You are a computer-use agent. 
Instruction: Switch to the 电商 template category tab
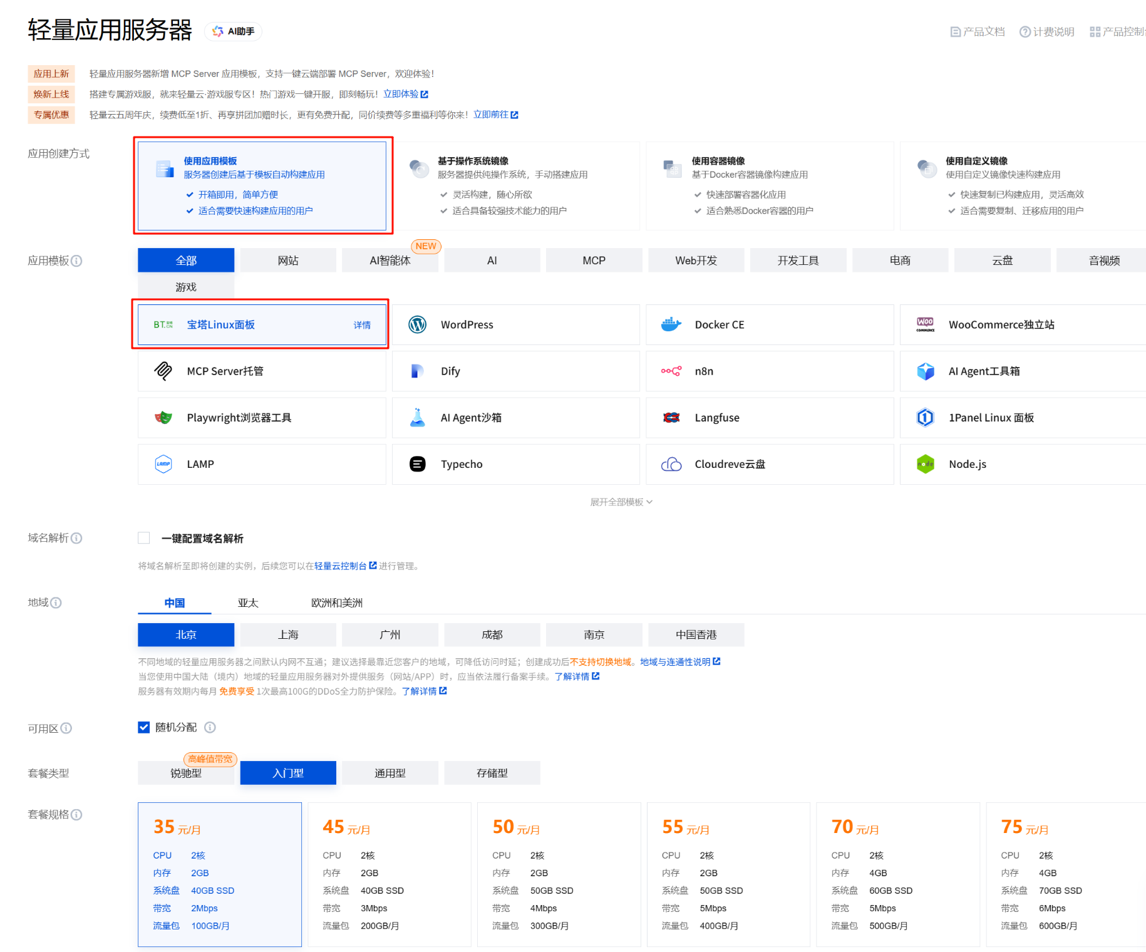tap(901, 261)
